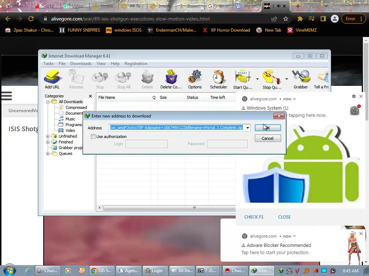Image resolution: width=369 pixels, height=276 pixels.
Task: Click the Windows Start orb
Action: coord(9,270)
